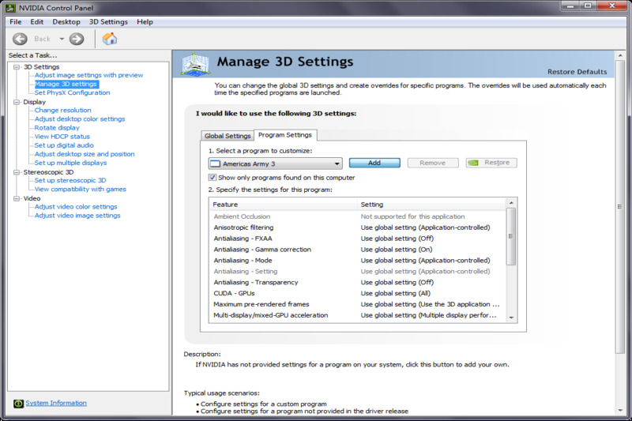Click Restore Defaults link
Image resolution: width=632 pixels, height=421 pixels.
click(x=577, y=72)
